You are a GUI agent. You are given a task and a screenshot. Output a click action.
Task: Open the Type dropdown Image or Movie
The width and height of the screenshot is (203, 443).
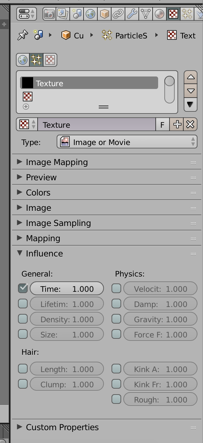pos(127,142)
